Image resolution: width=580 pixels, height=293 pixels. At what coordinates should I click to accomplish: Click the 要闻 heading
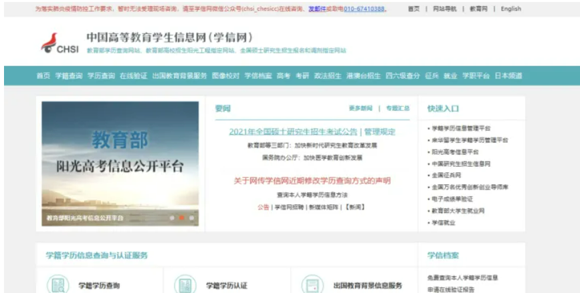223,109
